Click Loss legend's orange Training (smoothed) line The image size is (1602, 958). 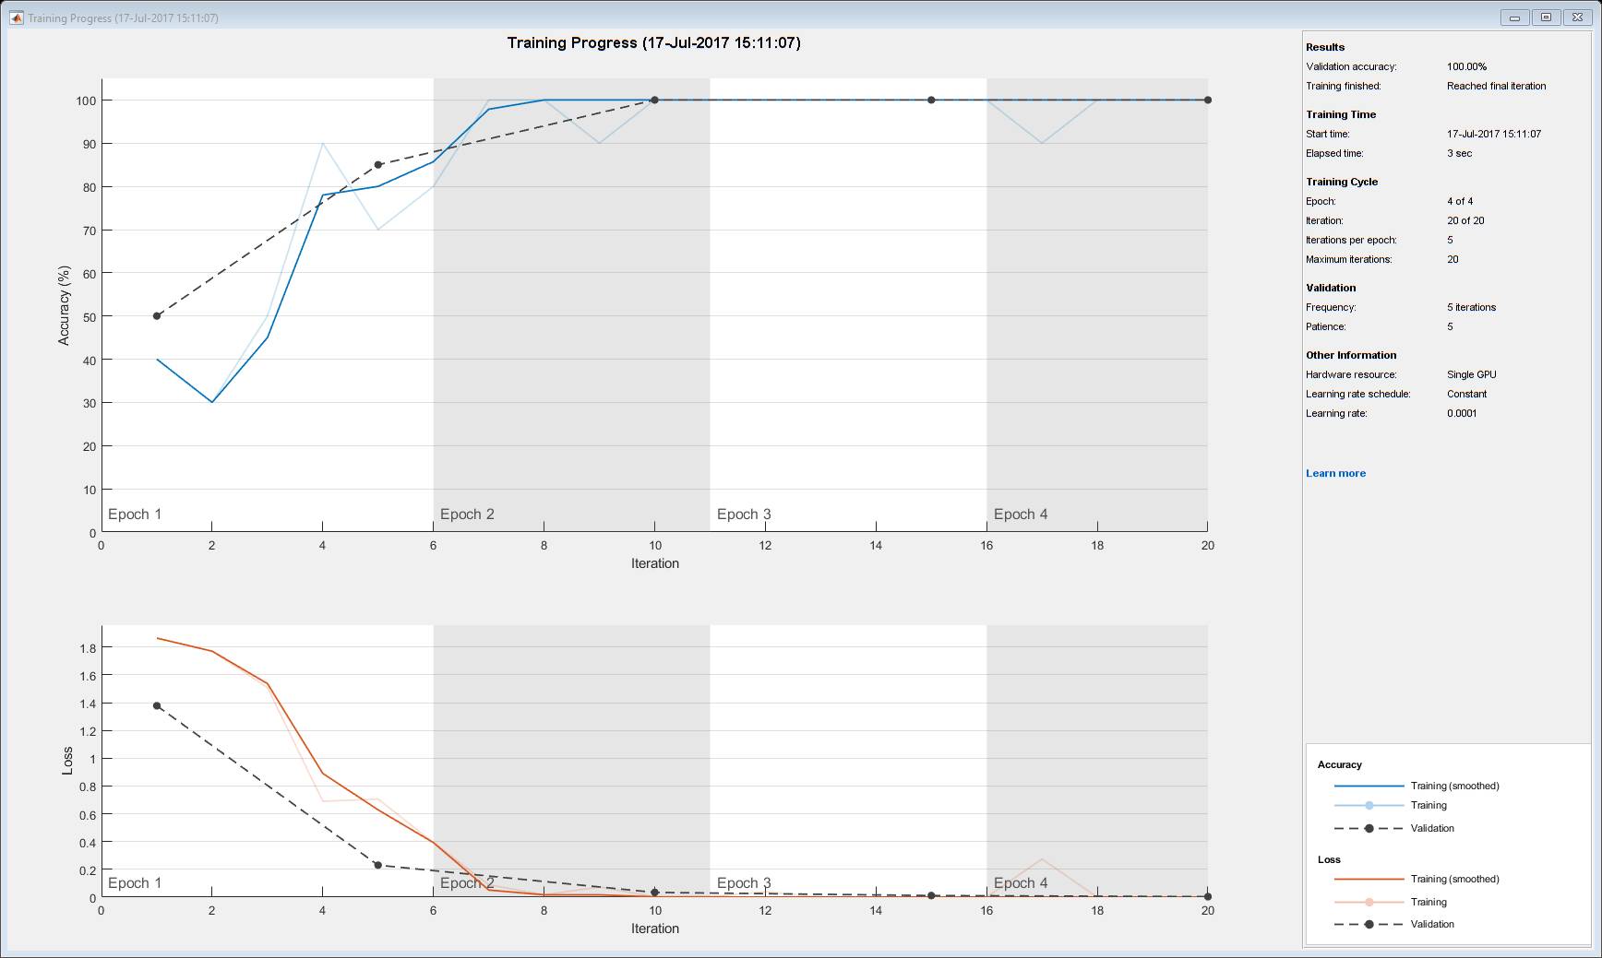pyautogui.click(x=1369, y=879)
